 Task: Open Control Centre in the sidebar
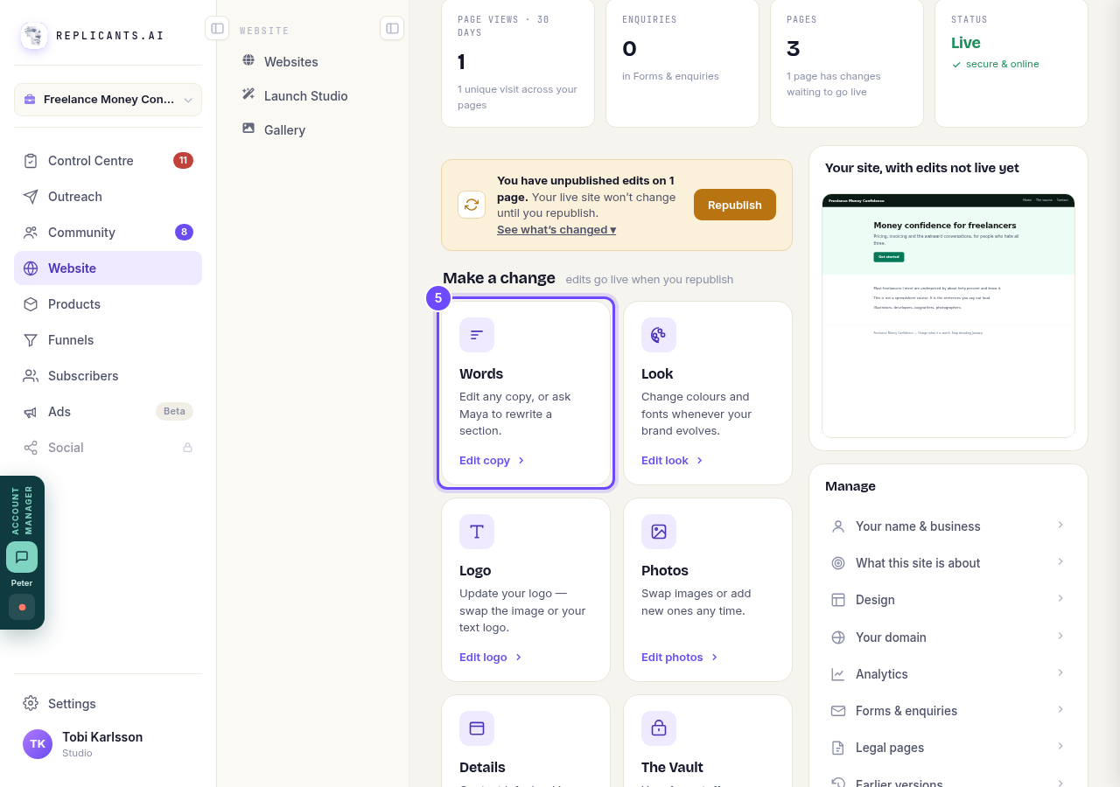(x=108, y=161)
